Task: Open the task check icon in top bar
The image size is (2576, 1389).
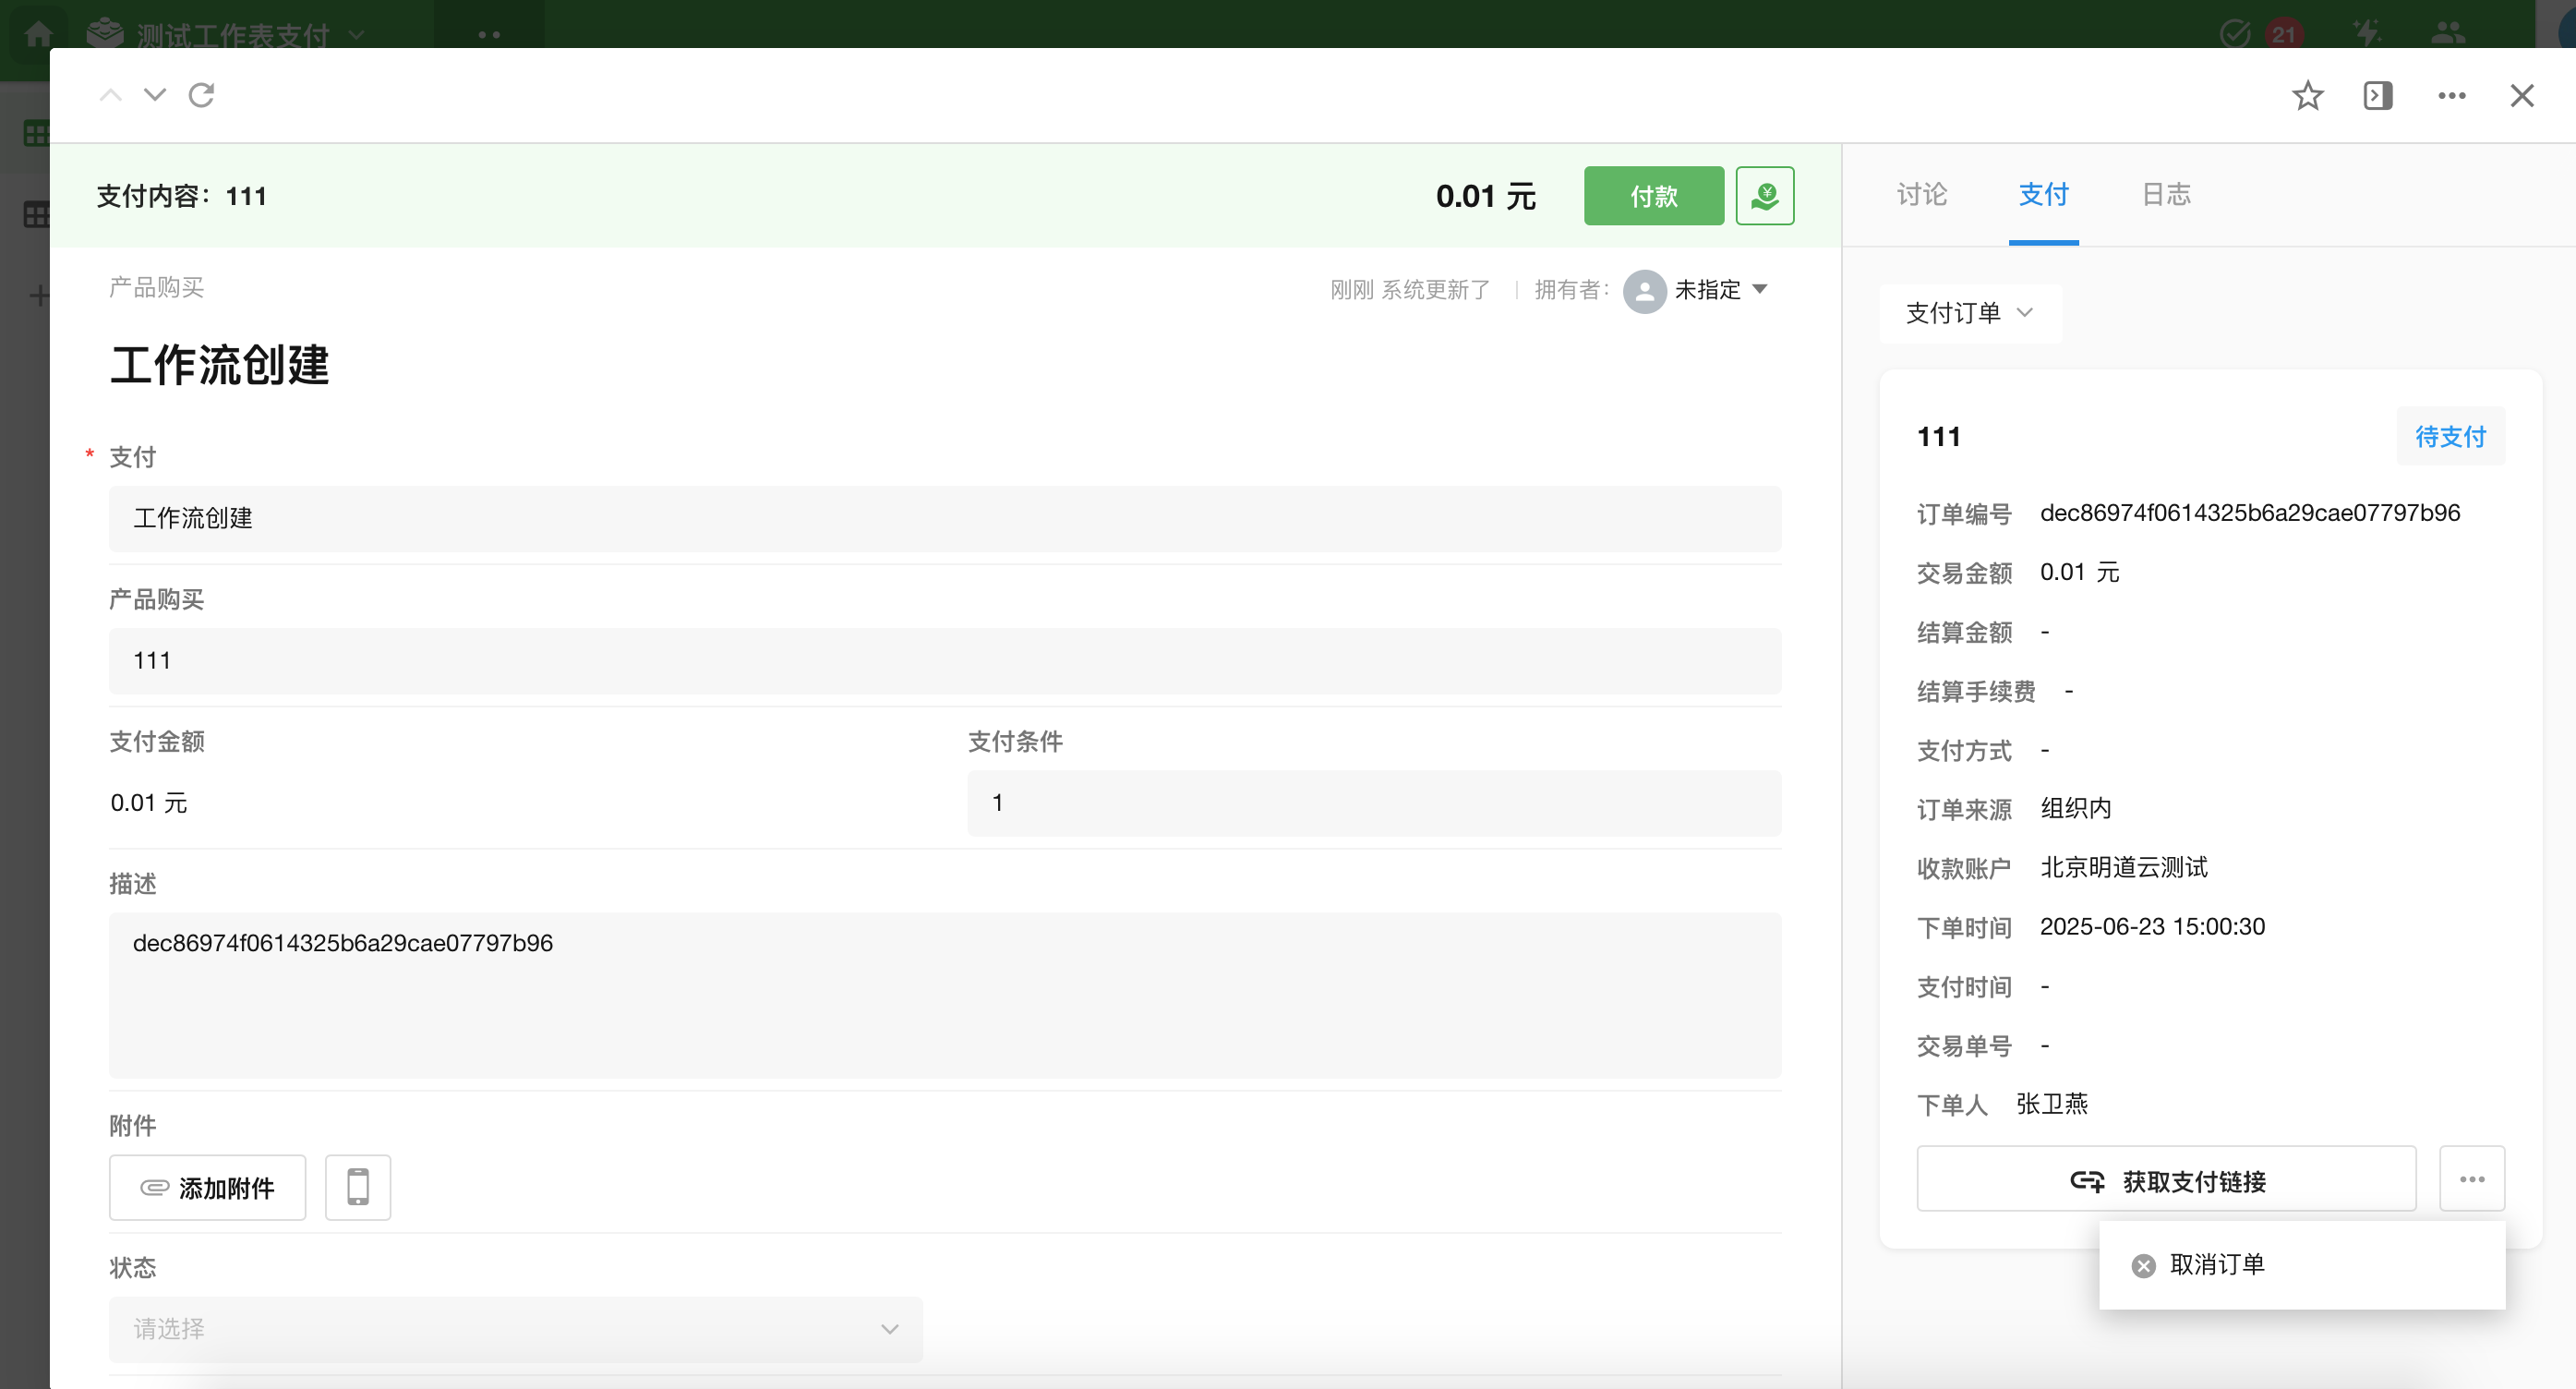Action: tap(2235, 34)
